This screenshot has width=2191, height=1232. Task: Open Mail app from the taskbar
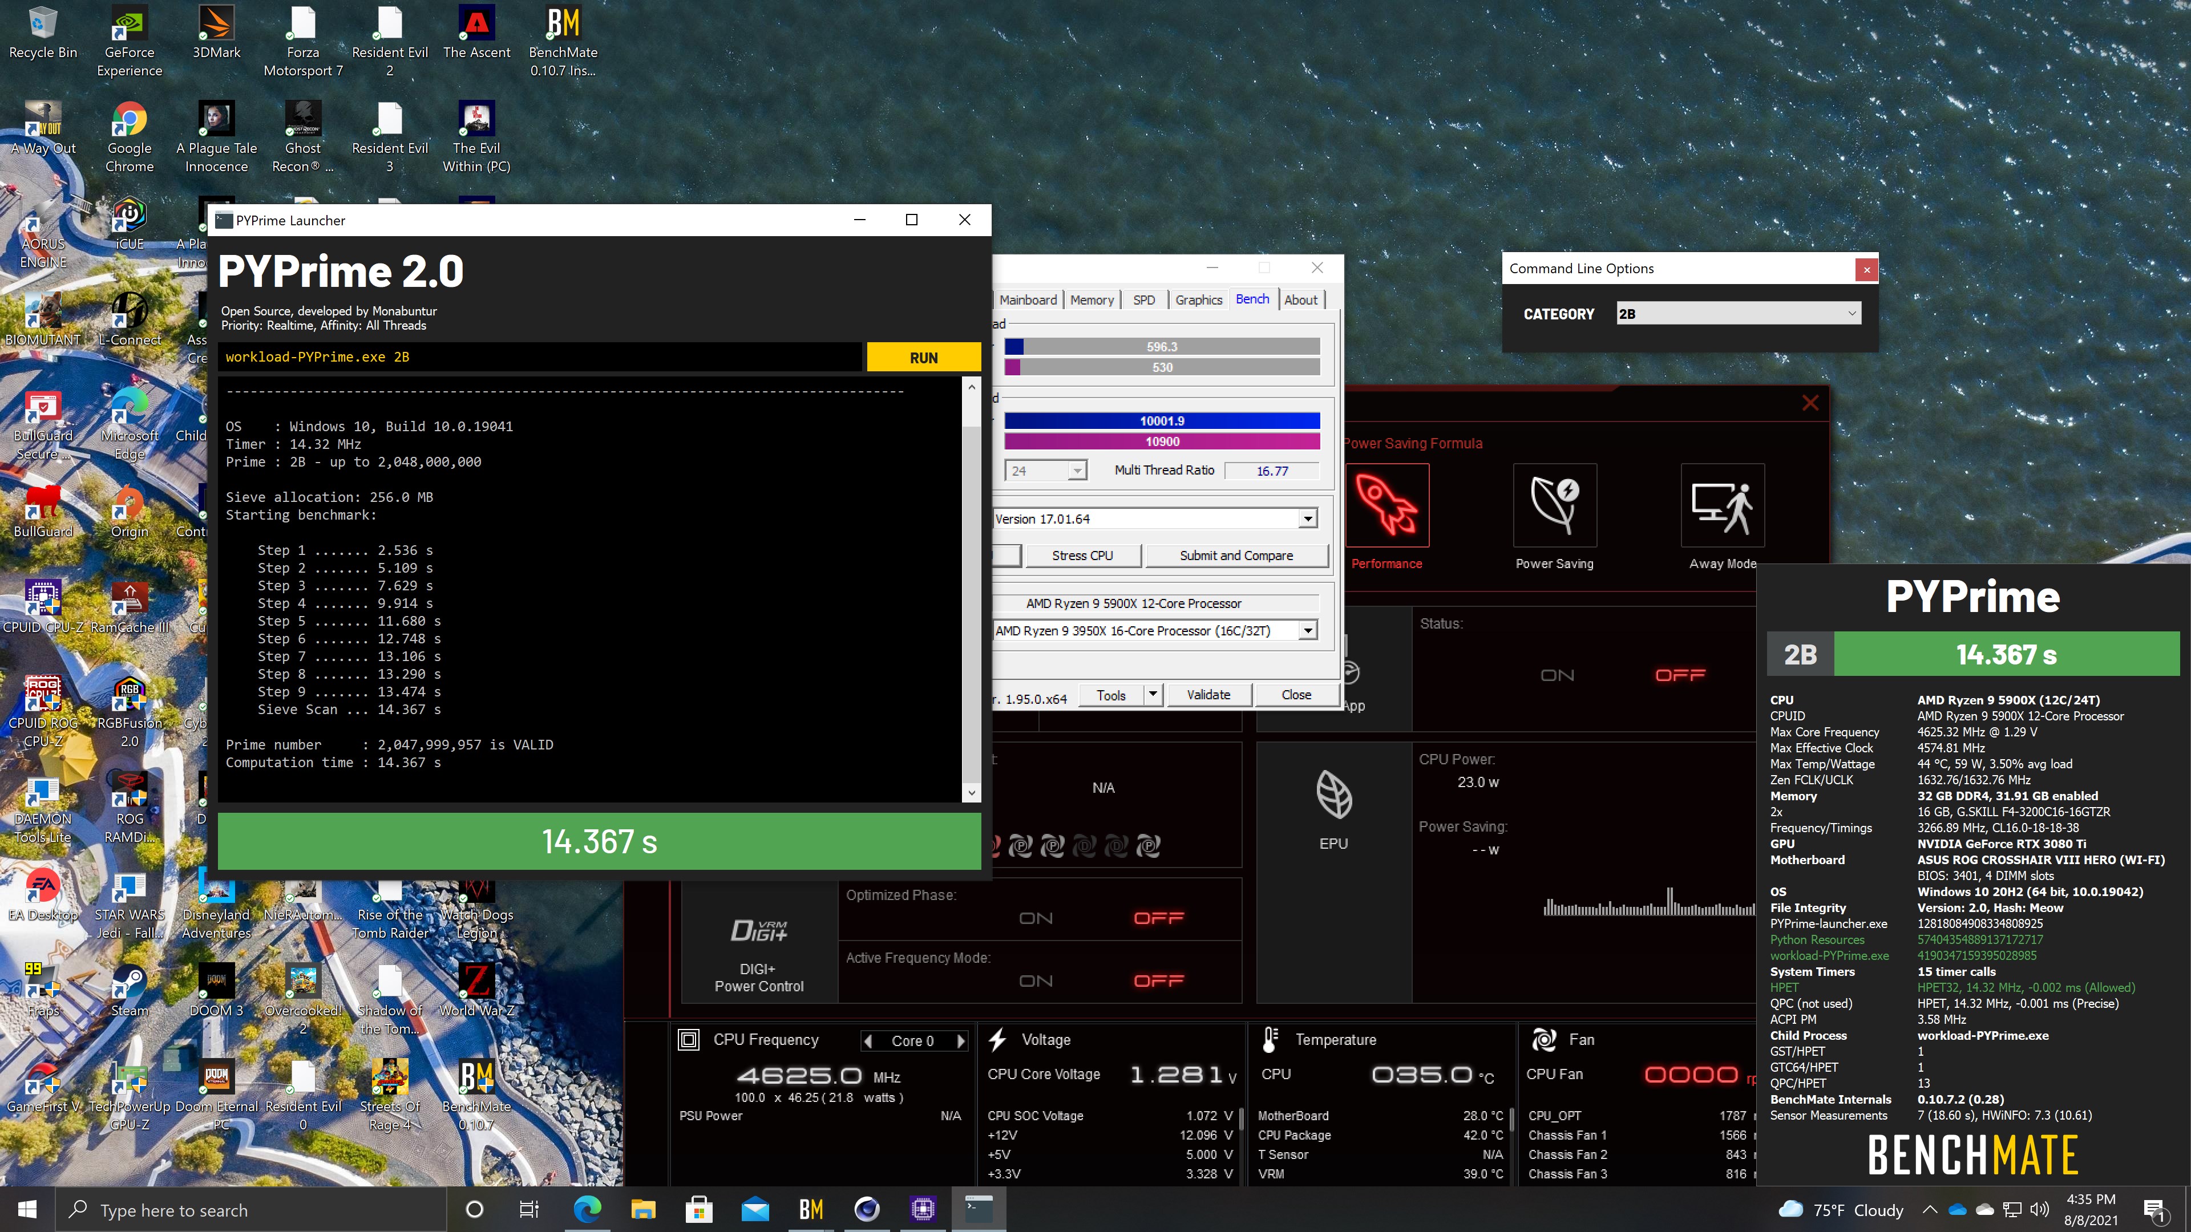754,1209
